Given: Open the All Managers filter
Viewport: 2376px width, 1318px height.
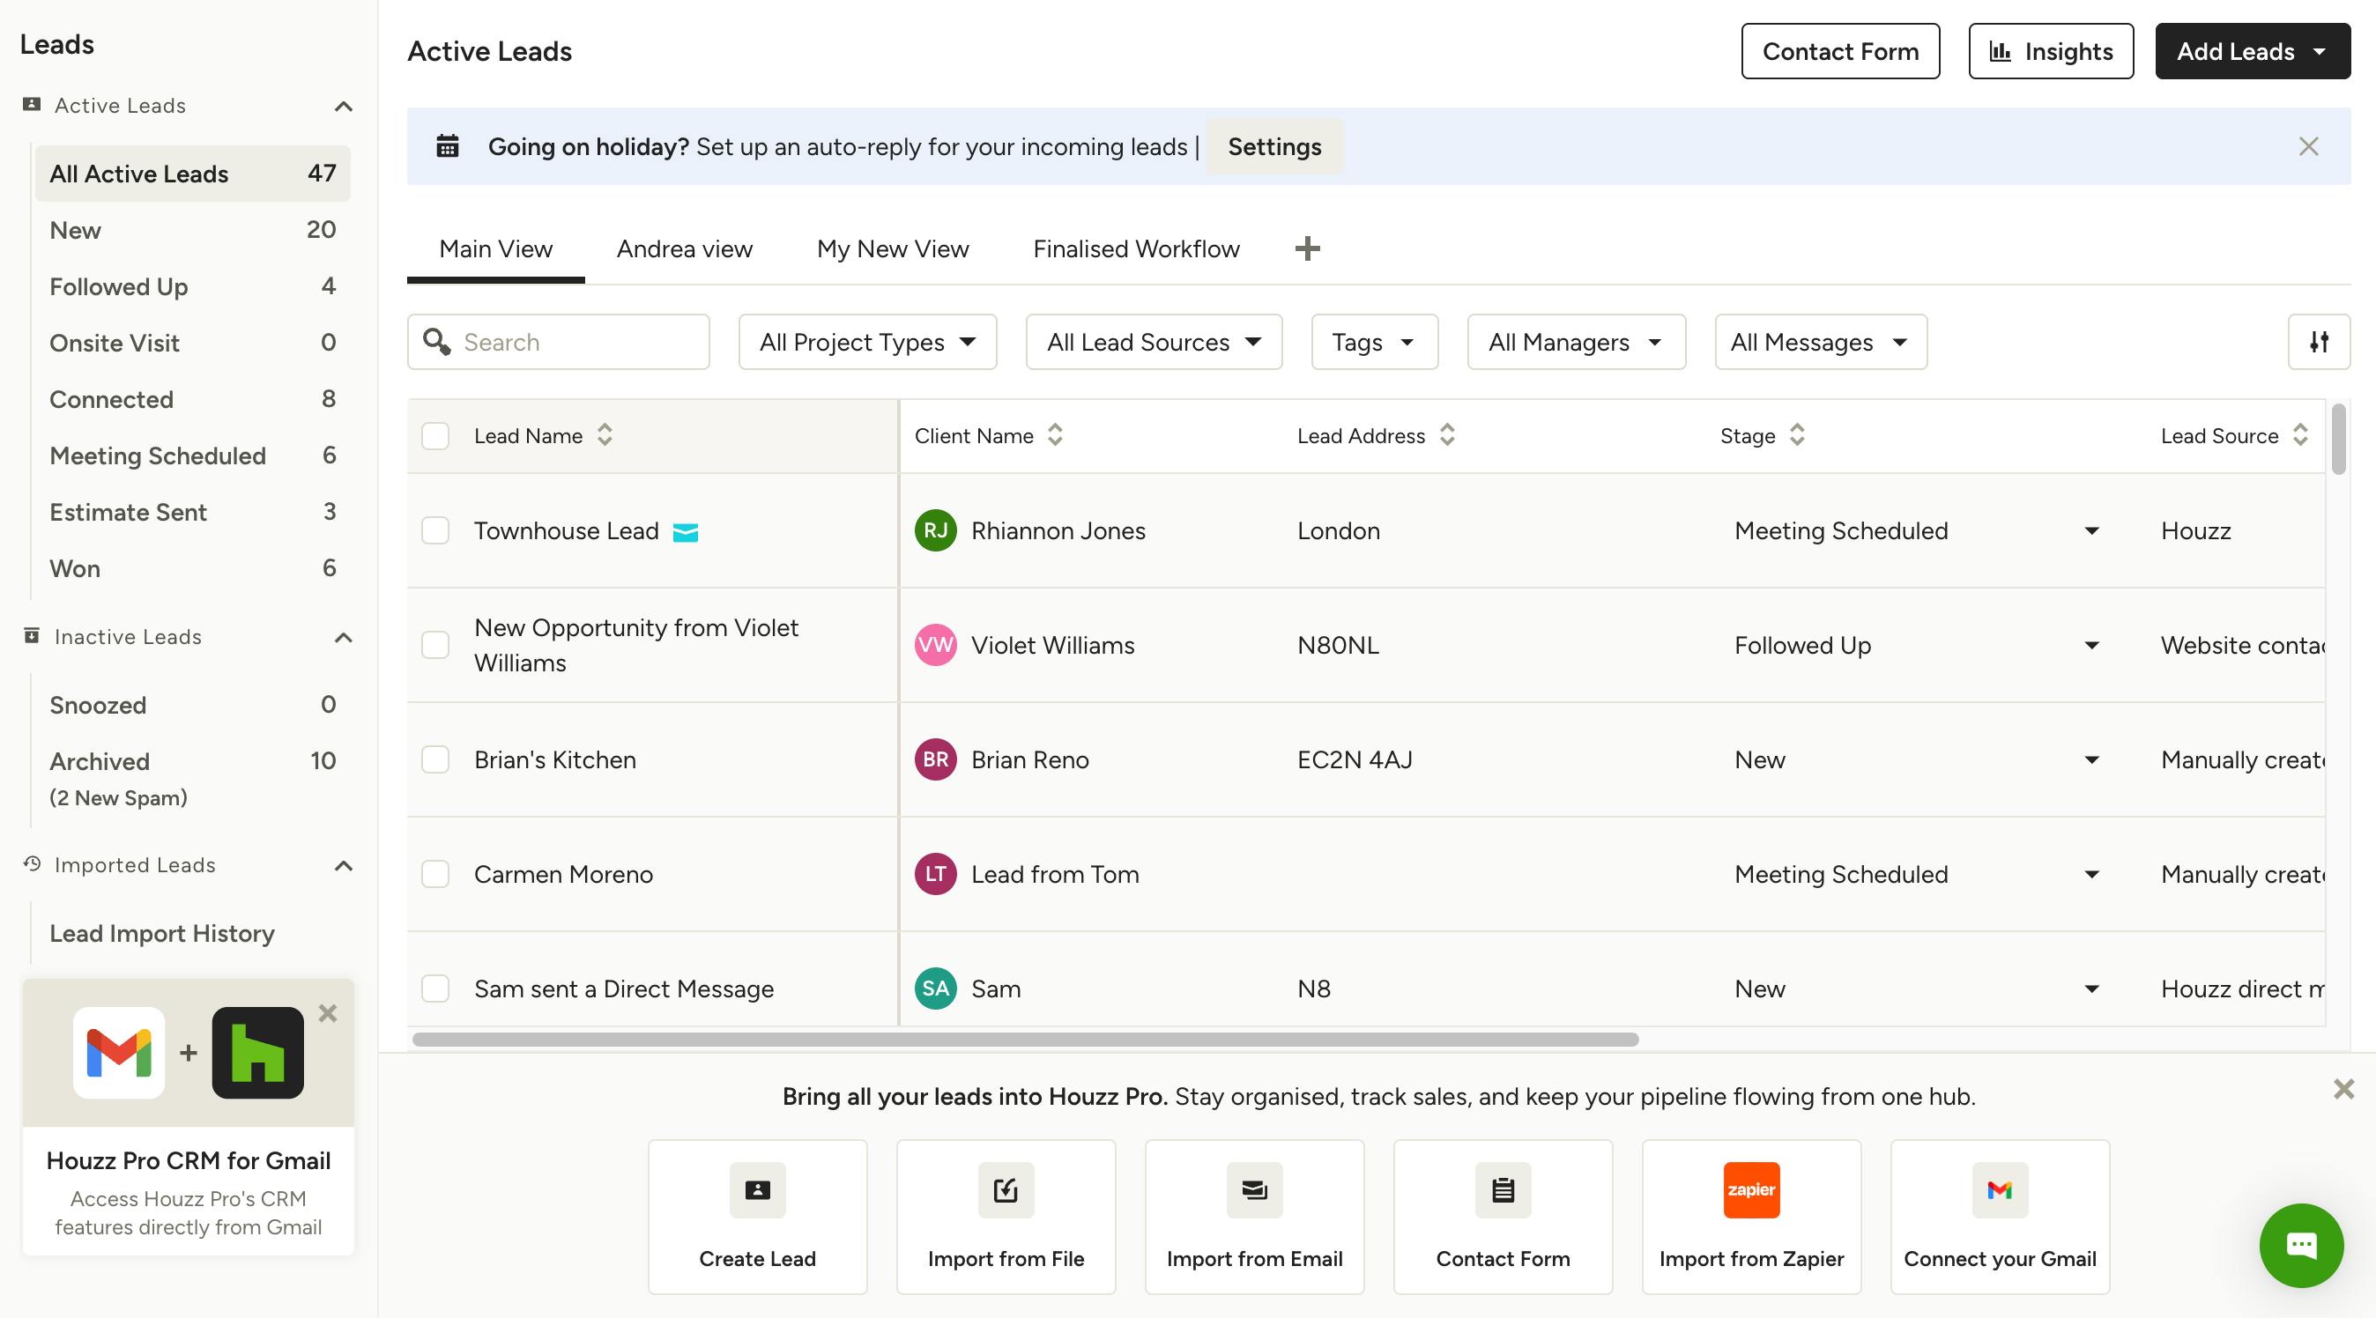Looking at the screenshot, I should [1577, 342].
